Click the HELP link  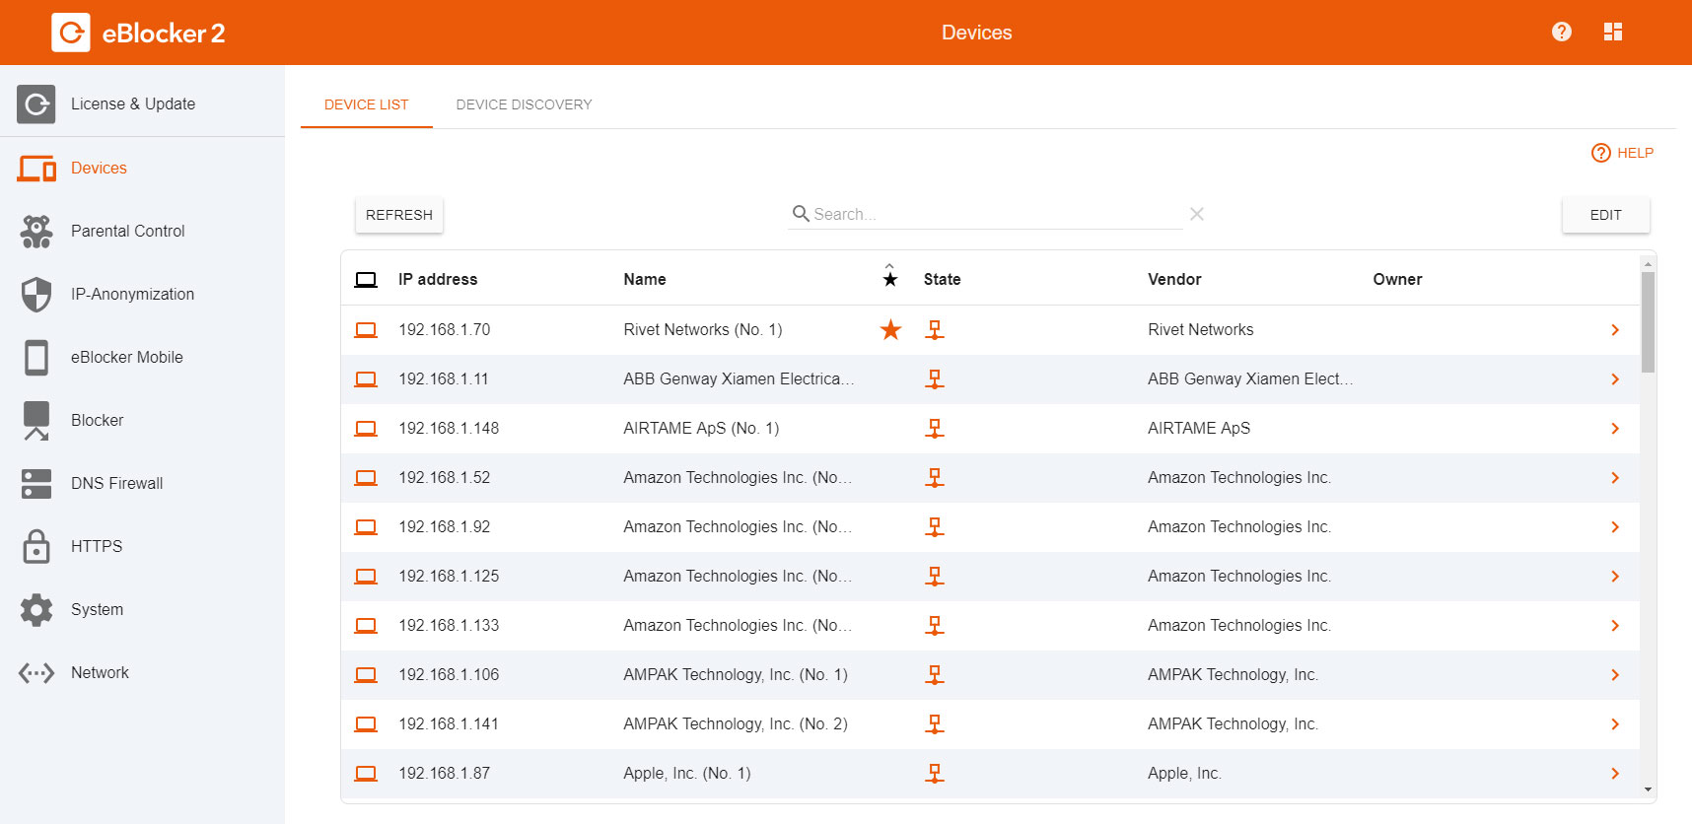click(1623, 153)
